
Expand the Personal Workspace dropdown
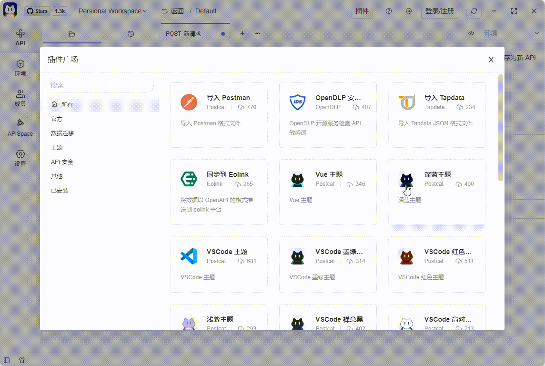click(112, 11)
